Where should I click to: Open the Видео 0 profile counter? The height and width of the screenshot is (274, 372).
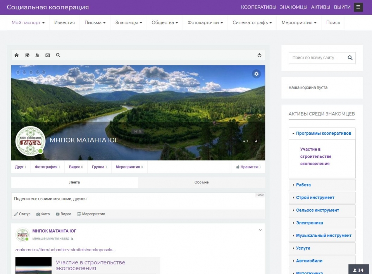pos(76,167)
